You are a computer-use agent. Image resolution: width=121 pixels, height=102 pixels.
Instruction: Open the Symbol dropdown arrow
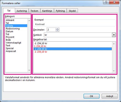[114, 35]
